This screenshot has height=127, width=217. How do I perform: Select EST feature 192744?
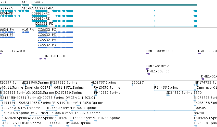(x=3, y=110)
